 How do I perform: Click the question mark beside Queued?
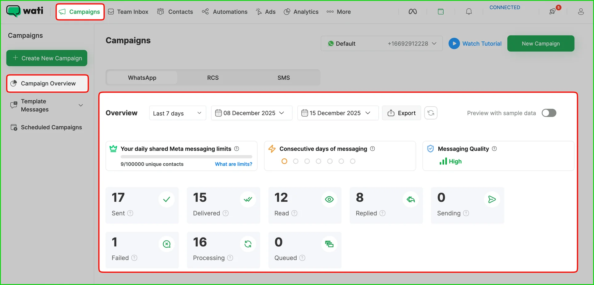pos(302,258)
